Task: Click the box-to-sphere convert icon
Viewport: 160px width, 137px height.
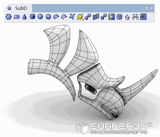Action: [x=104, y=17]
